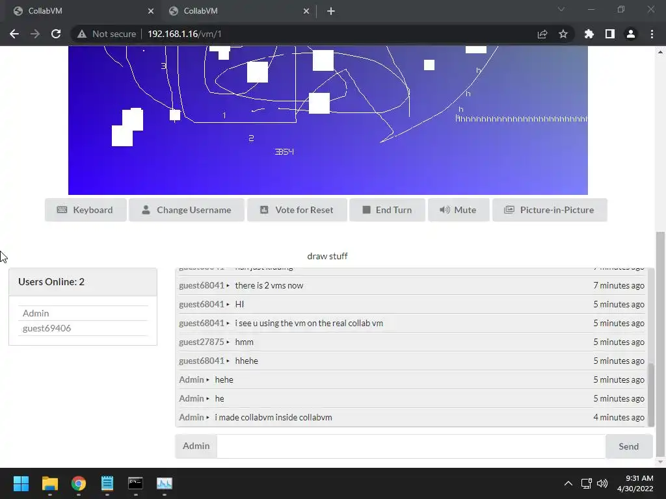
Task: Click the browser forward arrow
Action: point(35,34)
